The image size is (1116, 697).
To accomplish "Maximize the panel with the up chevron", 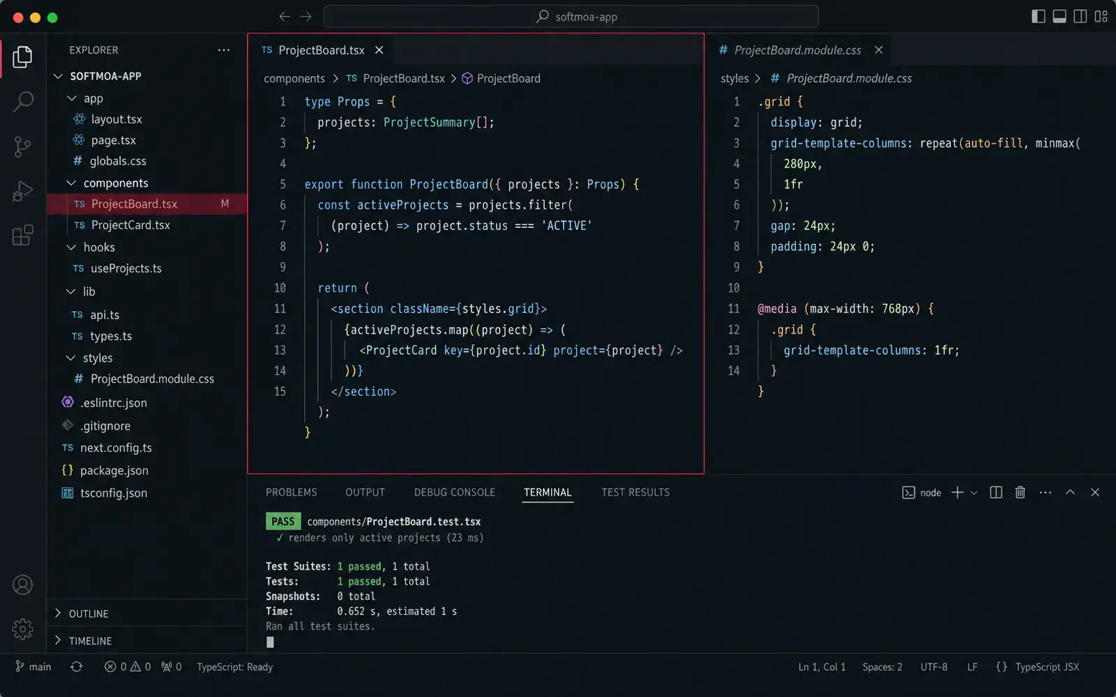I will point(1070,493).
